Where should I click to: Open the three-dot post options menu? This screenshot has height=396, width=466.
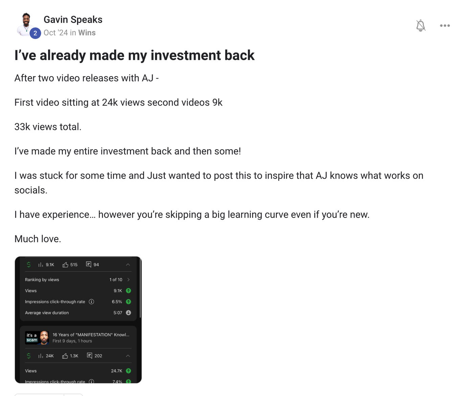coord(445,25)
